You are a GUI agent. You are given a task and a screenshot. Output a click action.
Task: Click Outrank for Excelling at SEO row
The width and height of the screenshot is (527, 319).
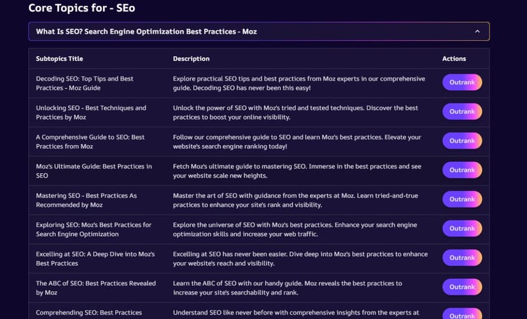[462, 258]
